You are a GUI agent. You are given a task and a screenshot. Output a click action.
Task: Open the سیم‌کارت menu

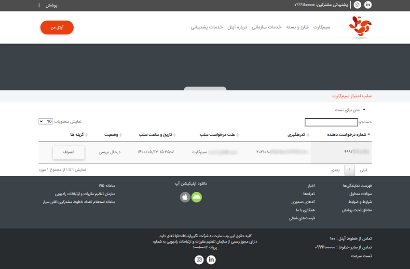[322, 27]
